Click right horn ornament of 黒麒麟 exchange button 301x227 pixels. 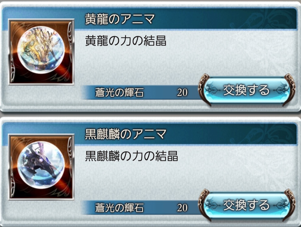pos(289,205)
